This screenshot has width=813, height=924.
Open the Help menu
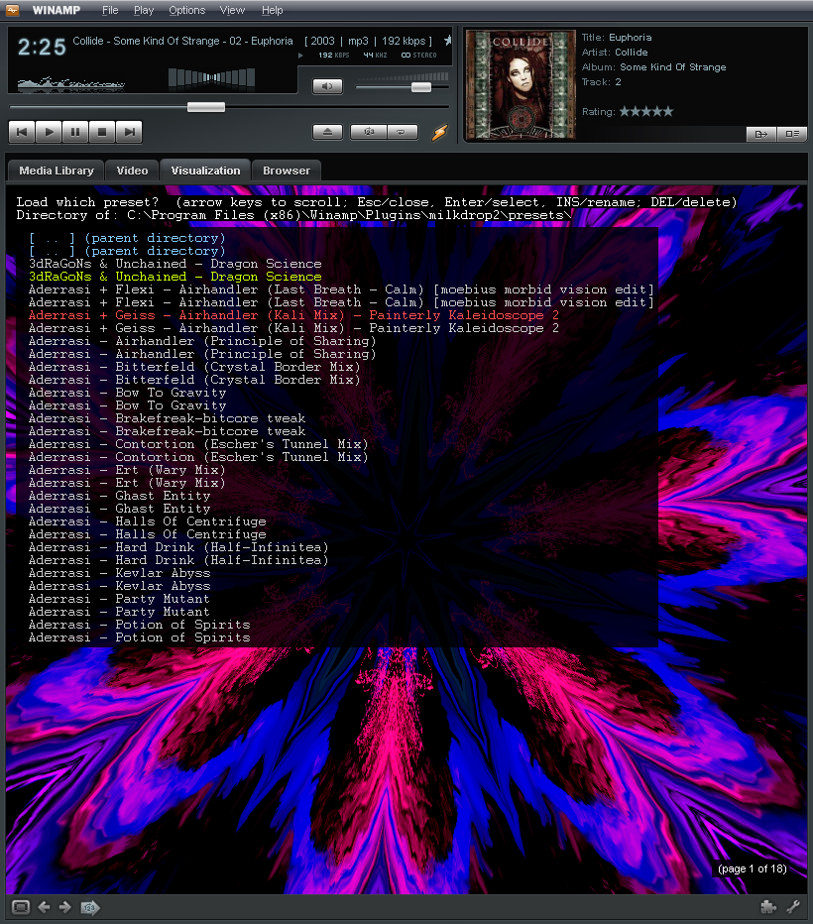click(273, 10)
